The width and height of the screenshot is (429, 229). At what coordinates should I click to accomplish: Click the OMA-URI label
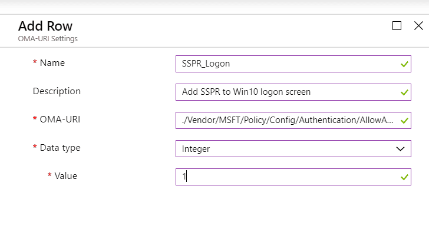click(60, 120)
